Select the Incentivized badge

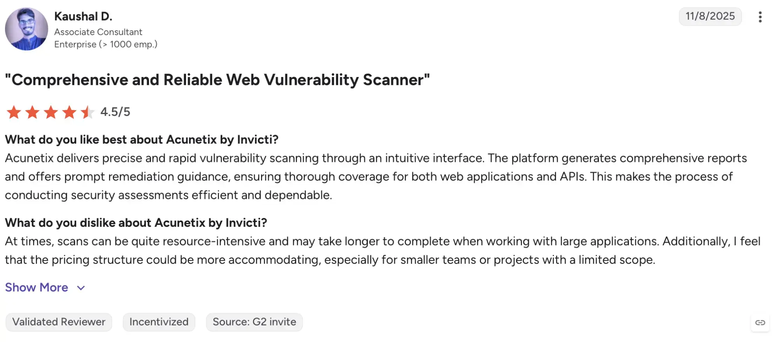pyautogui.click(x=159, y=322)
